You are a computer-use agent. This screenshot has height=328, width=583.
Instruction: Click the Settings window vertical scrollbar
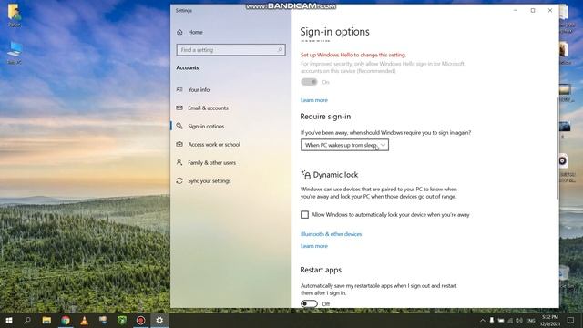pos(557,149)
